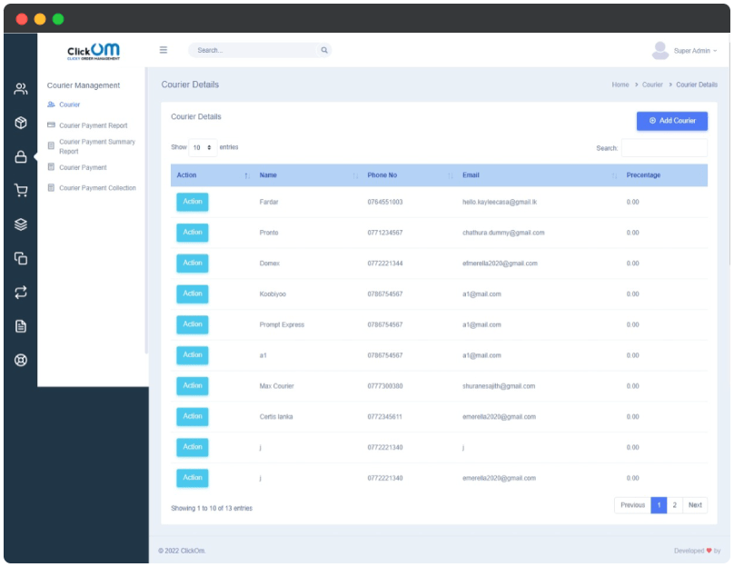Sort by the Action column arrows
Image resolution: width=734 pixels, height=567 pixels.
tap(247, 175)
